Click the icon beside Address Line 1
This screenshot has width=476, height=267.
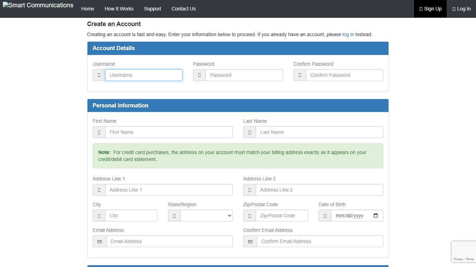click(99, 190)
